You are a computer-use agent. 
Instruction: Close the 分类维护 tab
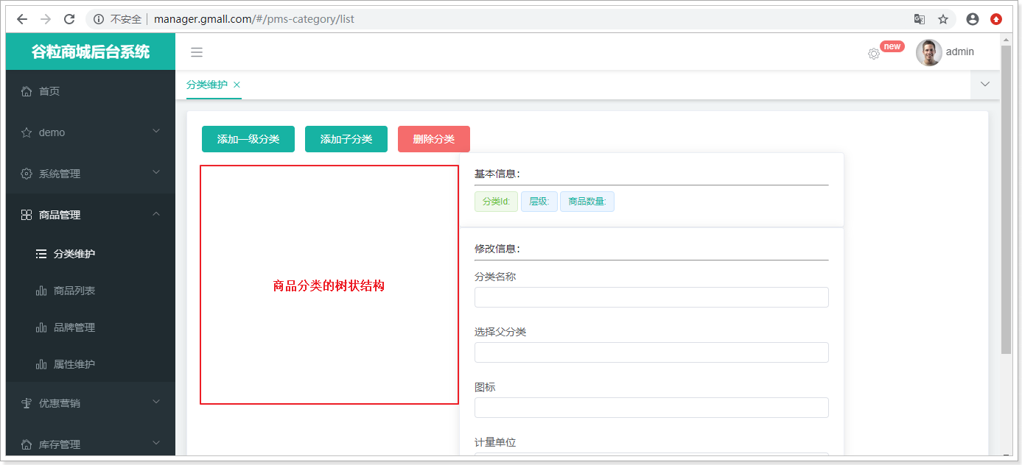click(237, 85)
